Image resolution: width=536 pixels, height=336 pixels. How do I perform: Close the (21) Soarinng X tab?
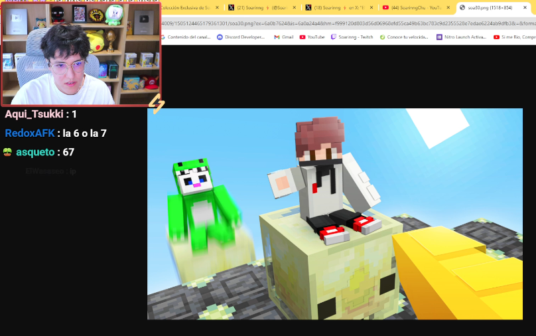[295, 7]
